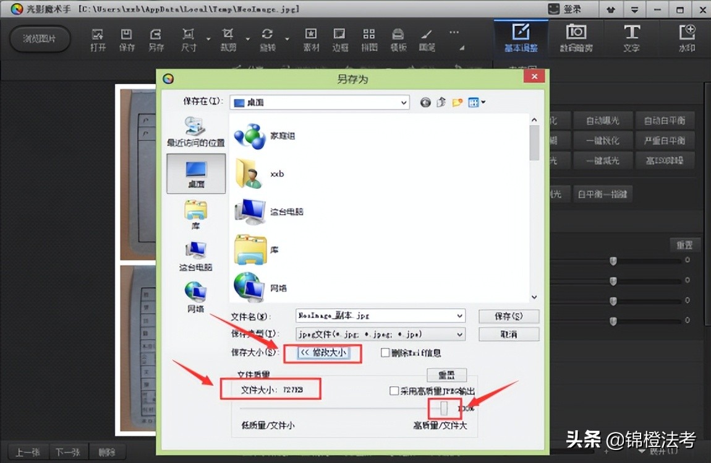This screenshot has height=463, width=711.
Task: Click the 尺寸 (Resize) toolbar icon
Action: coord(189,37)
